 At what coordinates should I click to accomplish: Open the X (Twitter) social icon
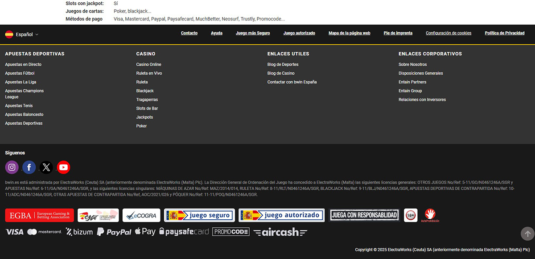pyautogui.click(x=46, y=167)
